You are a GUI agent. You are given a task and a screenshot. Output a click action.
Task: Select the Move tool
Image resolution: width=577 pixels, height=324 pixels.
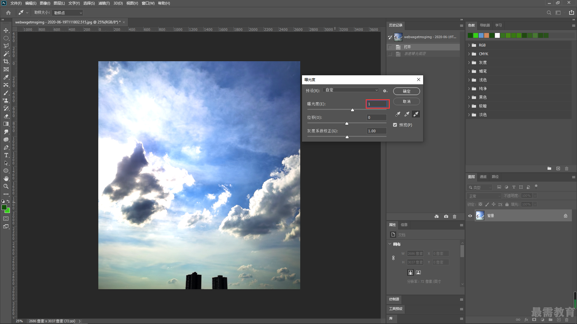click(x=6, y=30)
